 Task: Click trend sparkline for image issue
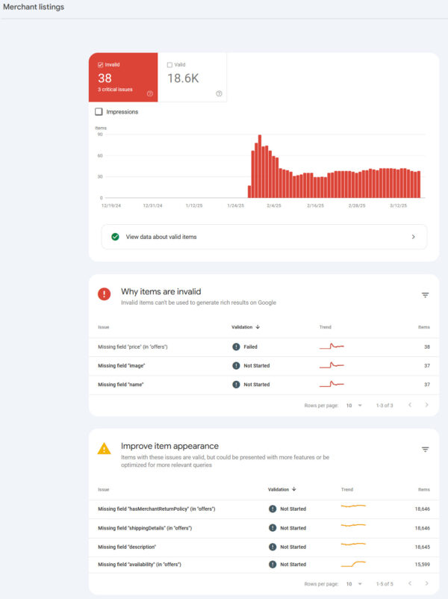pos(332,365)
